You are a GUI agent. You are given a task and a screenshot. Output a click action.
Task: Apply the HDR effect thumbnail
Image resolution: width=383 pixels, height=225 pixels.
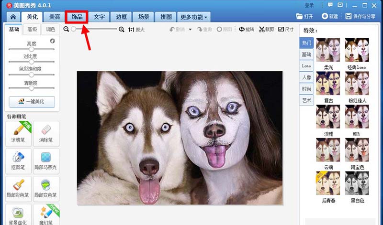357,117
